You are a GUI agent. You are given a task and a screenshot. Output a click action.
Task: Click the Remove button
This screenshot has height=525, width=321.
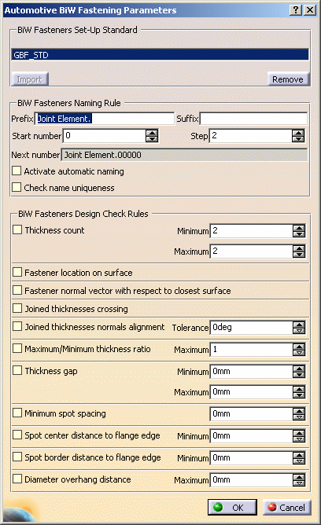click(x=288, y=79)
